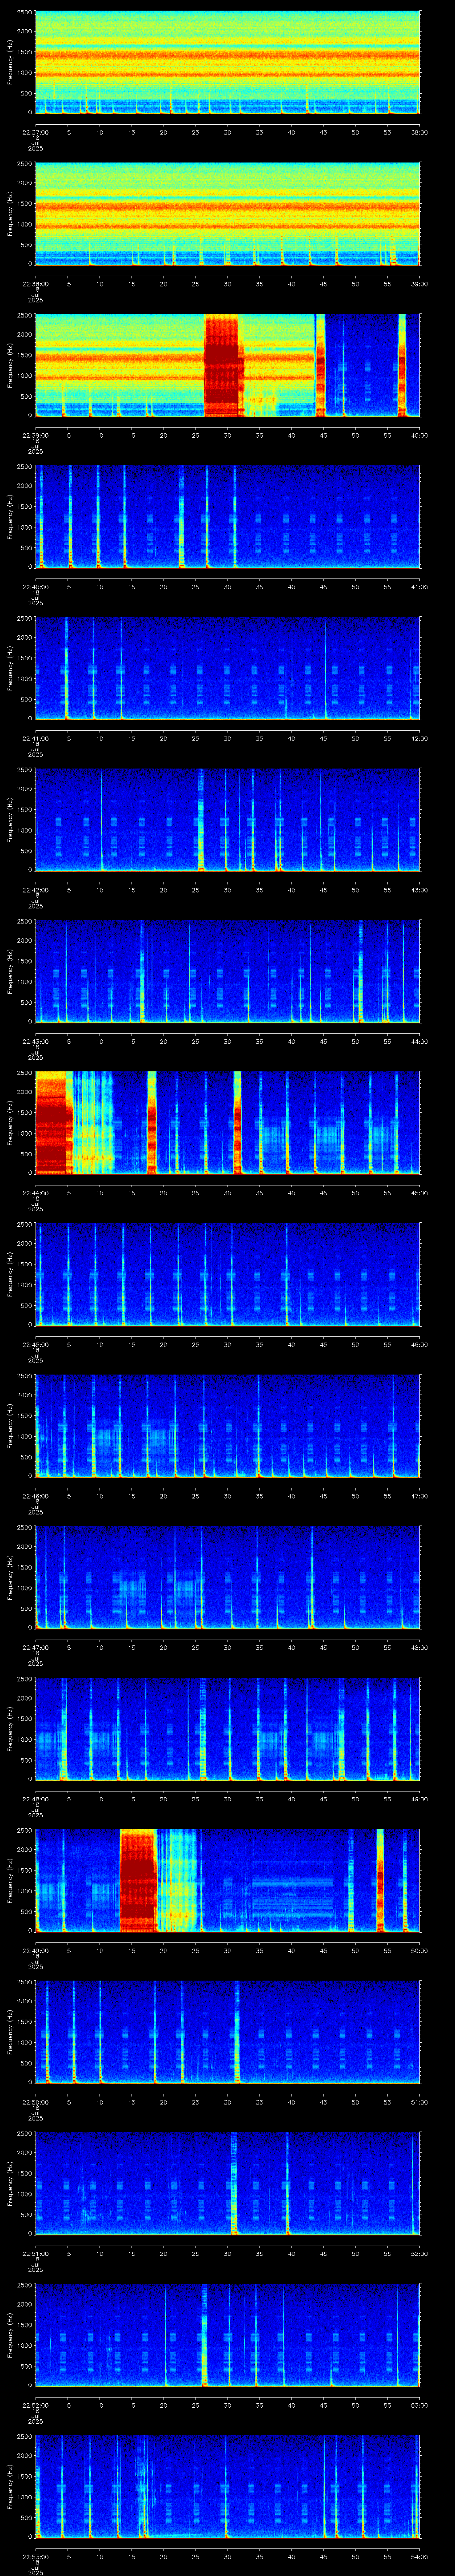Screen dimensions: 455x2576
Task: Click the 38:00 end time label
Action: pyautogui.click(x=419, y=131)
